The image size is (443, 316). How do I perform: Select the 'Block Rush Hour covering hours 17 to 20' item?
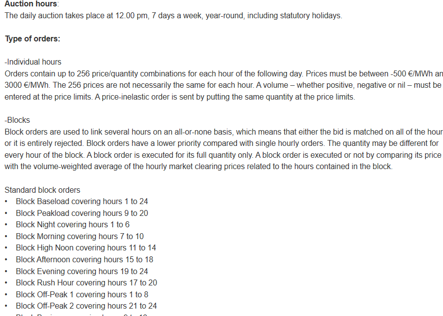tap(86, 282)
